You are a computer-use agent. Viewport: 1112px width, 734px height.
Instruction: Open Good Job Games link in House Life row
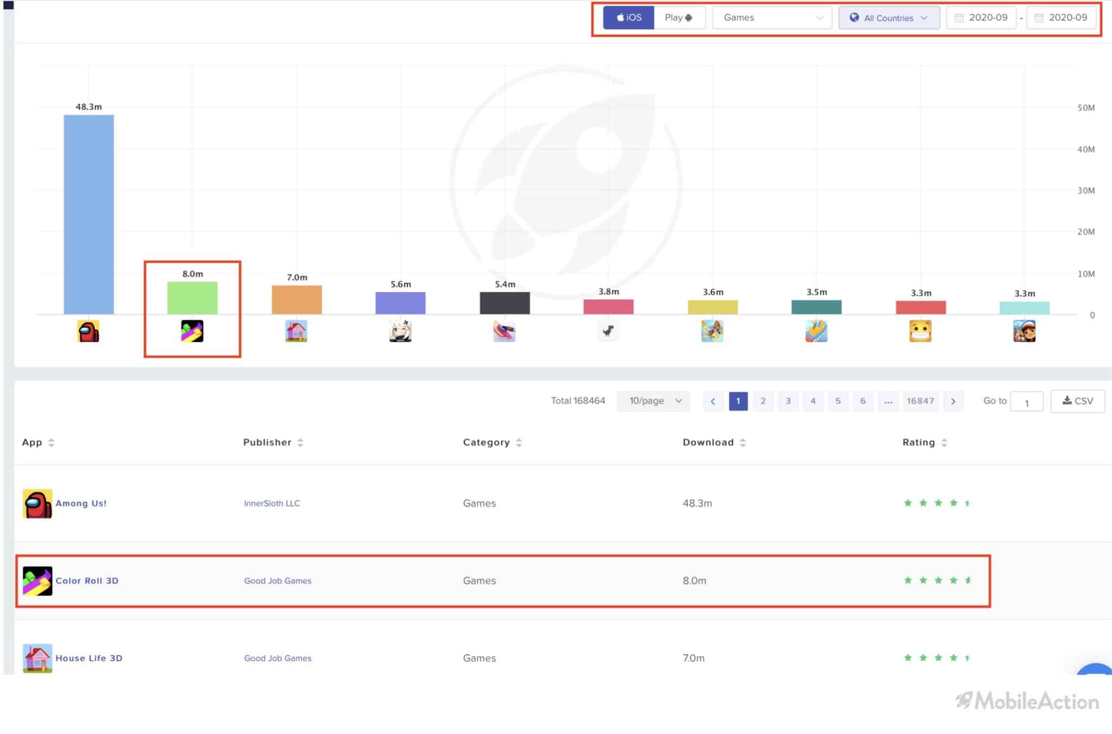click(278, 658)
